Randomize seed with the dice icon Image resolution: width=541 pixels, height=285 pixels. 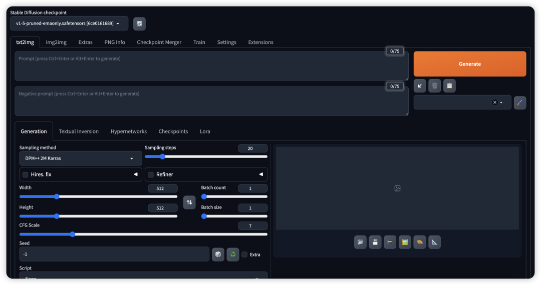(218, 254)
